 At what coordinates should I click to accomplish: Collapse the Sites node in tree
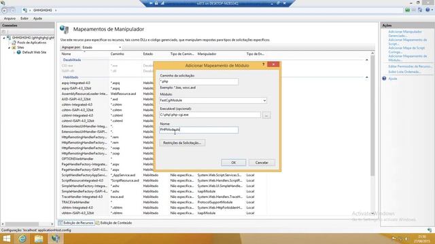pyautogui.click(x=9, y=47)
